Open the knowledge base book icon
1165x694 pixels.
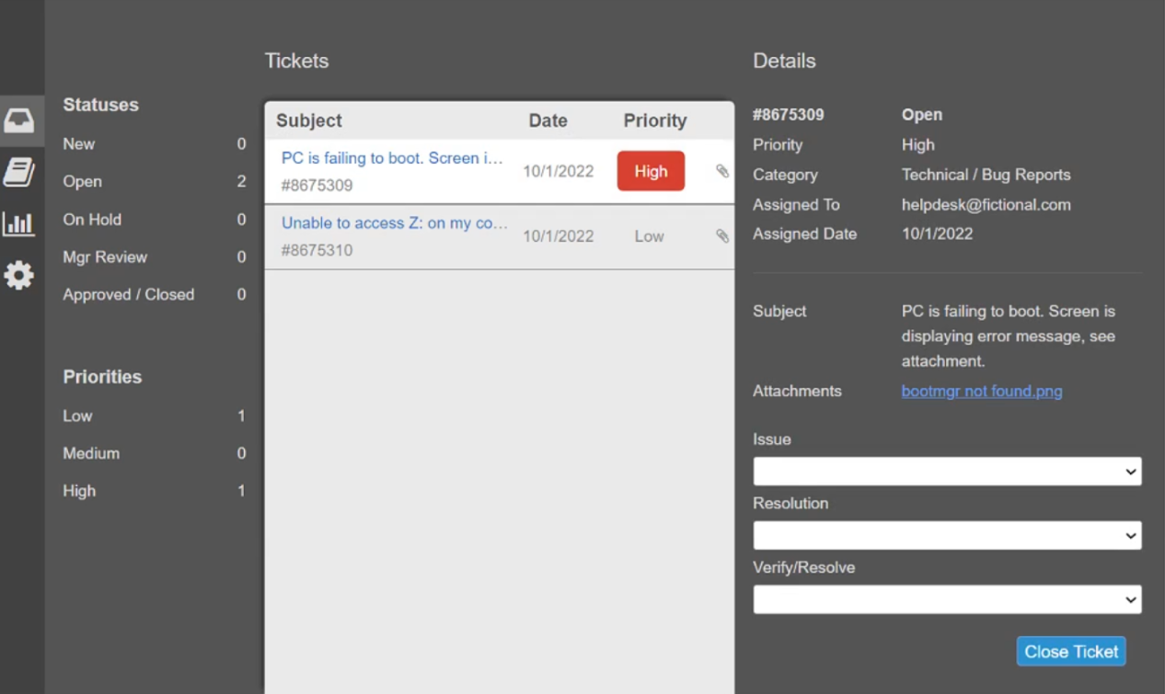pyautogui.click(x=19, y=172)
